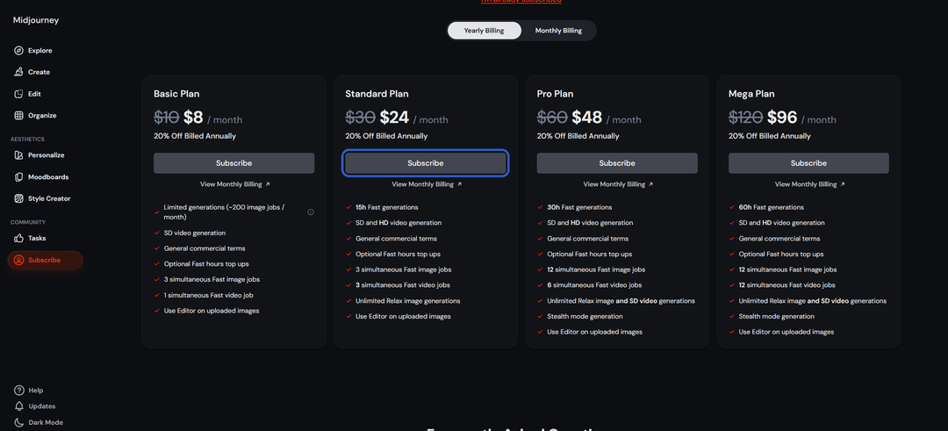Click the $24 price text
This screenshot has height=431, width=948.
(394, 118)
